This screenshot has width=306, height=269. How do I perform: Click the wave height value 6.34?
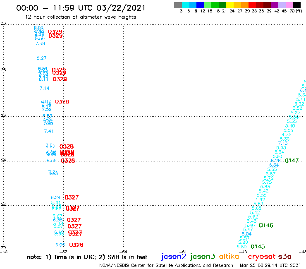pos(274,165)
